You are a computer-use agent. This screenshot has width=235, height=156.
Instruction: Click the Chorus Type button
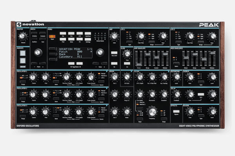point(201,82)
